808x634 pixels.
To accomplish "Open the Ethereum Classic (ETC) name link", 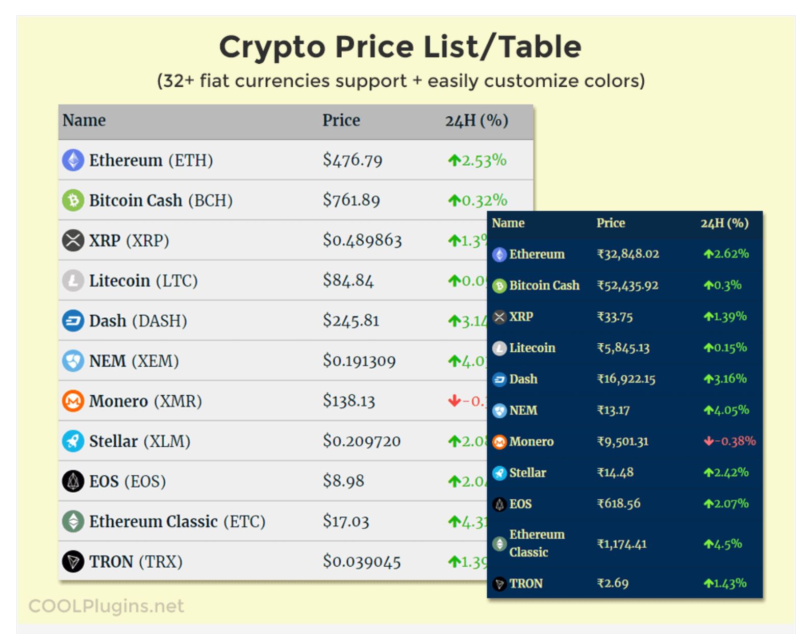I will pyautogui.click(x=178, y=521).
